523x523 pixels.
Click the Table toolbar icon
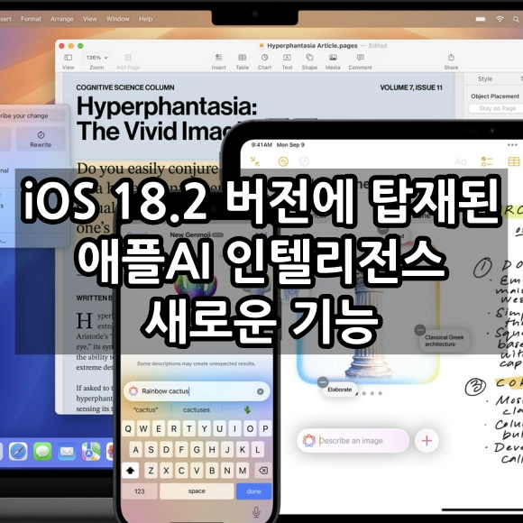coord(243,58)
